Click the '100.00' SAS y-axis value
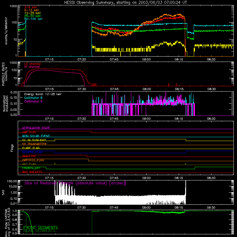Screen dimensions: 237x237 click(x=12, y=181)
